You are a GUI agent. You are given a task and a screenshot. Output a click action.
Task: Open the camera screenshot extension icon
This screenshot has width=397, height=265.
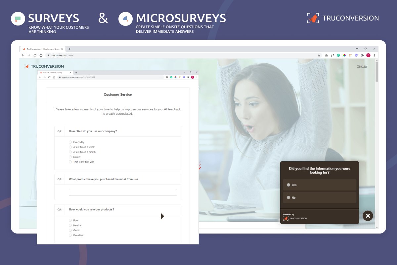327,55
